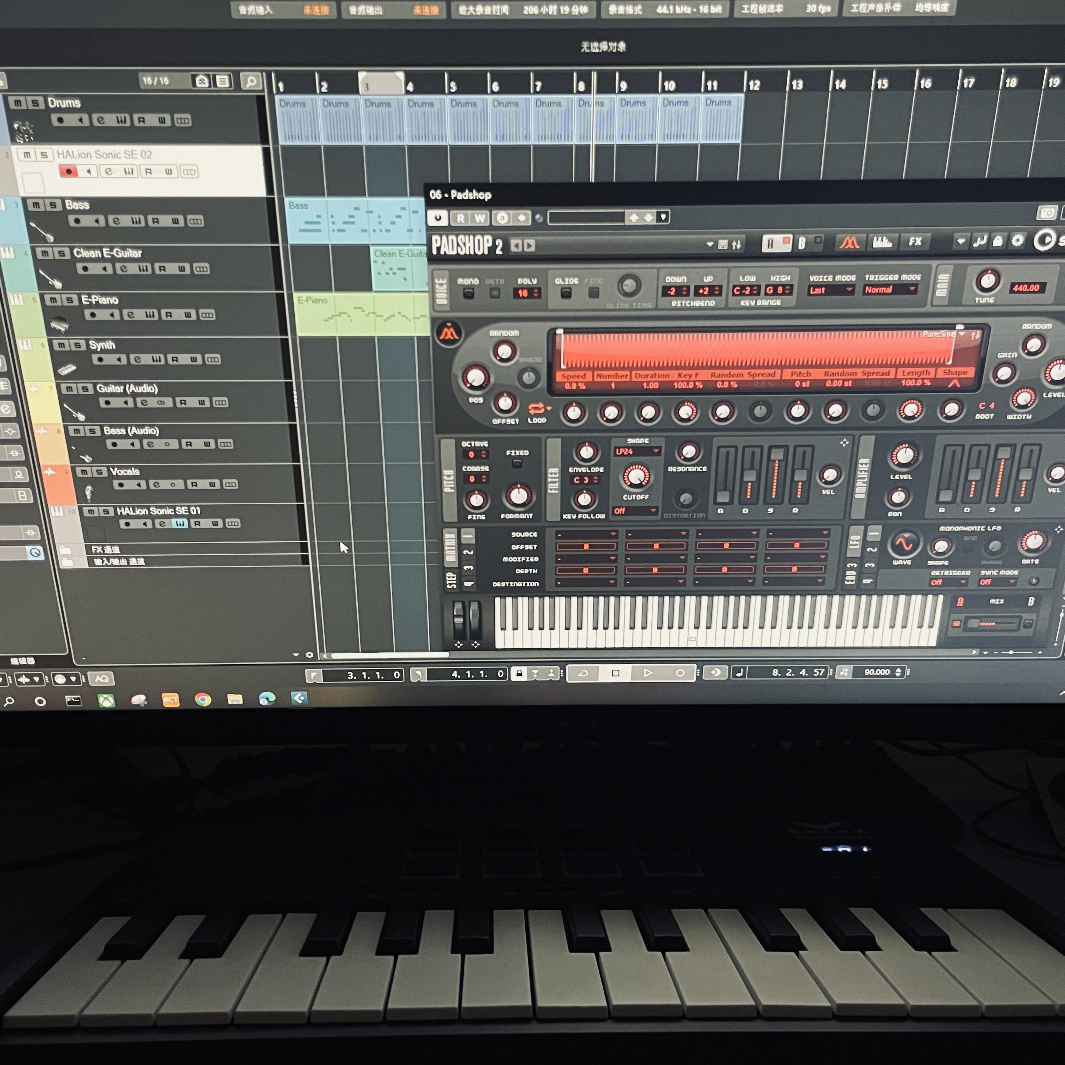Open Chrome from Windows taskbar
Image resolution: width=1065 pixels, height=1065 pixels.
coord(203,700)
